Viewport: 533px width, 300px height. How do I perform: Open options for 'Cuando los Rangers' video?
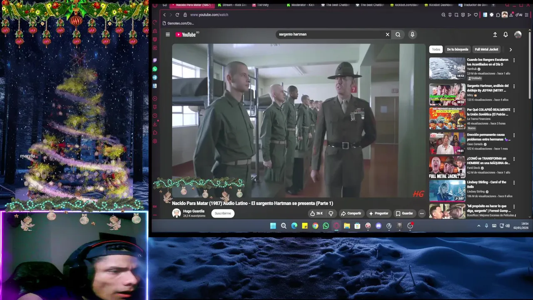coord(514,60)
